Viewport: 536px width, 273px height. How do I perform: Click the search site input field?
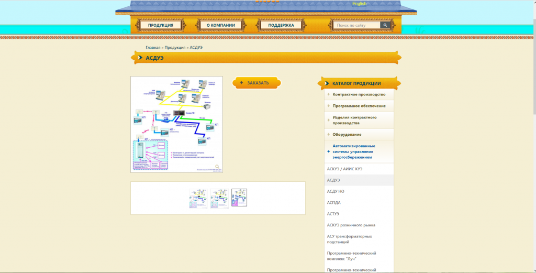(x=357, y=25)
